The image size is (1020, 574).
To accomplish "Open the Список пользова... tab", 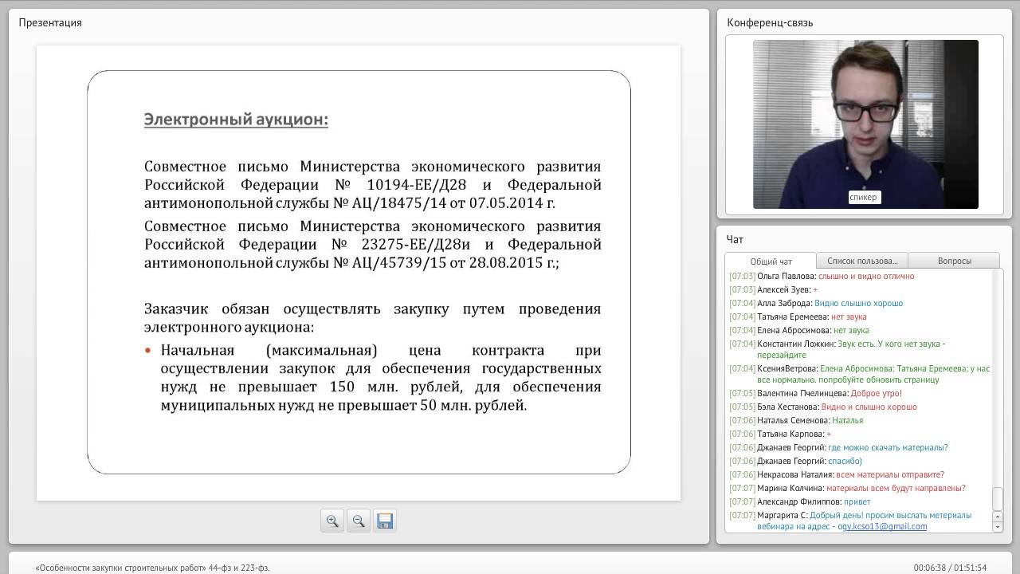I will (x=862, y=261).
